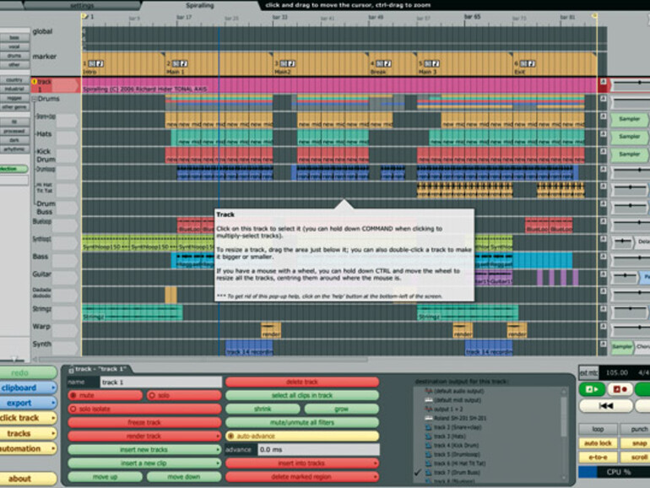
Task: Click the green play transport button
Action: tap(591, 389)
